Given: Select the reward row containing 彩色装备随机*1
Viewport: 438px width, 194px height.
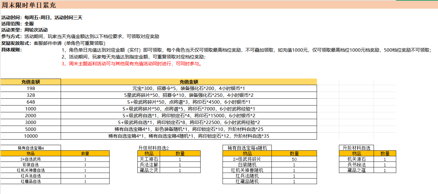Looking at the screenshot, I should [x=189, y=129].
